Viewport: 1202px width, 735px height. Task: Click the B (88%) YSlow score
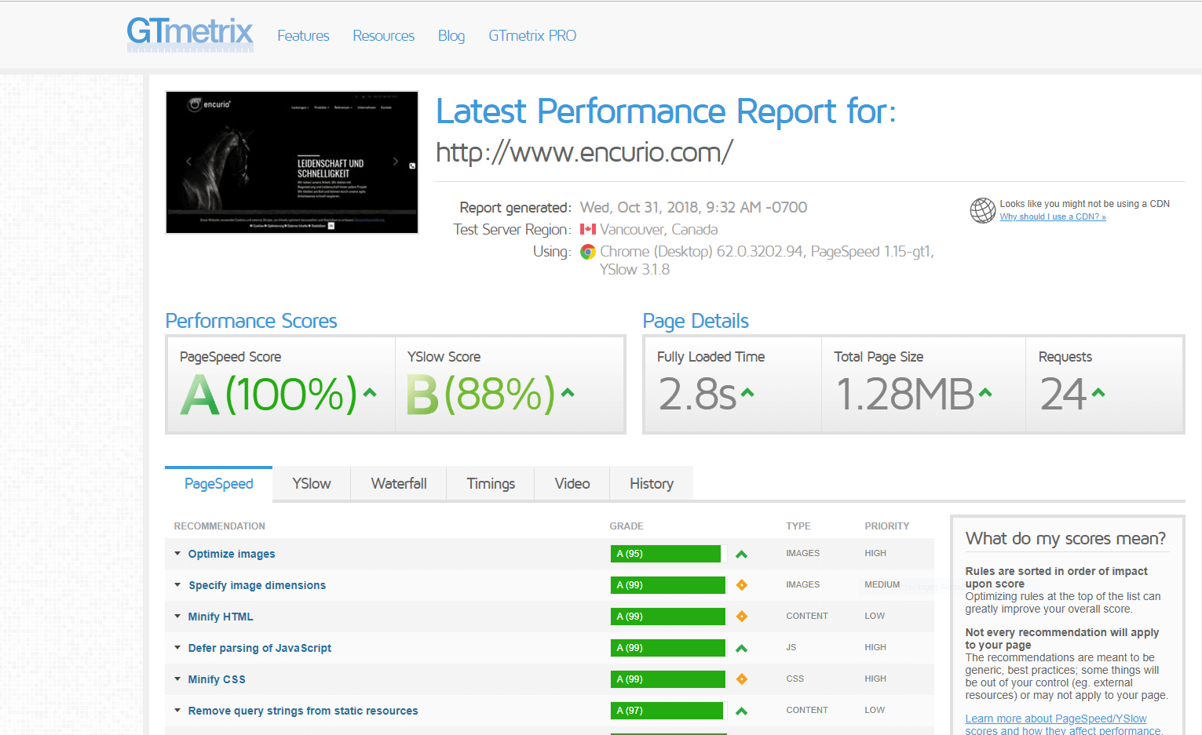[481, 394]
